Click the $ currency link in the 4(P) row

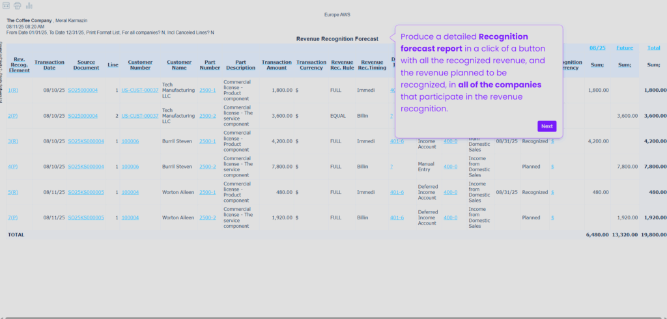point(552,167)
